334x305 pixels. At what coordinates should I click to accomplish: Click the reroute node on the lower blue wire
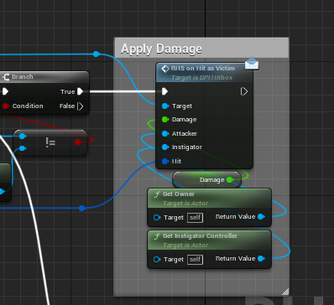pos(81,208)
